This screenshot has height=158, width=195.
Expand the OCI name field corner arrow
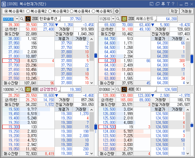click(x=155, y=91)
